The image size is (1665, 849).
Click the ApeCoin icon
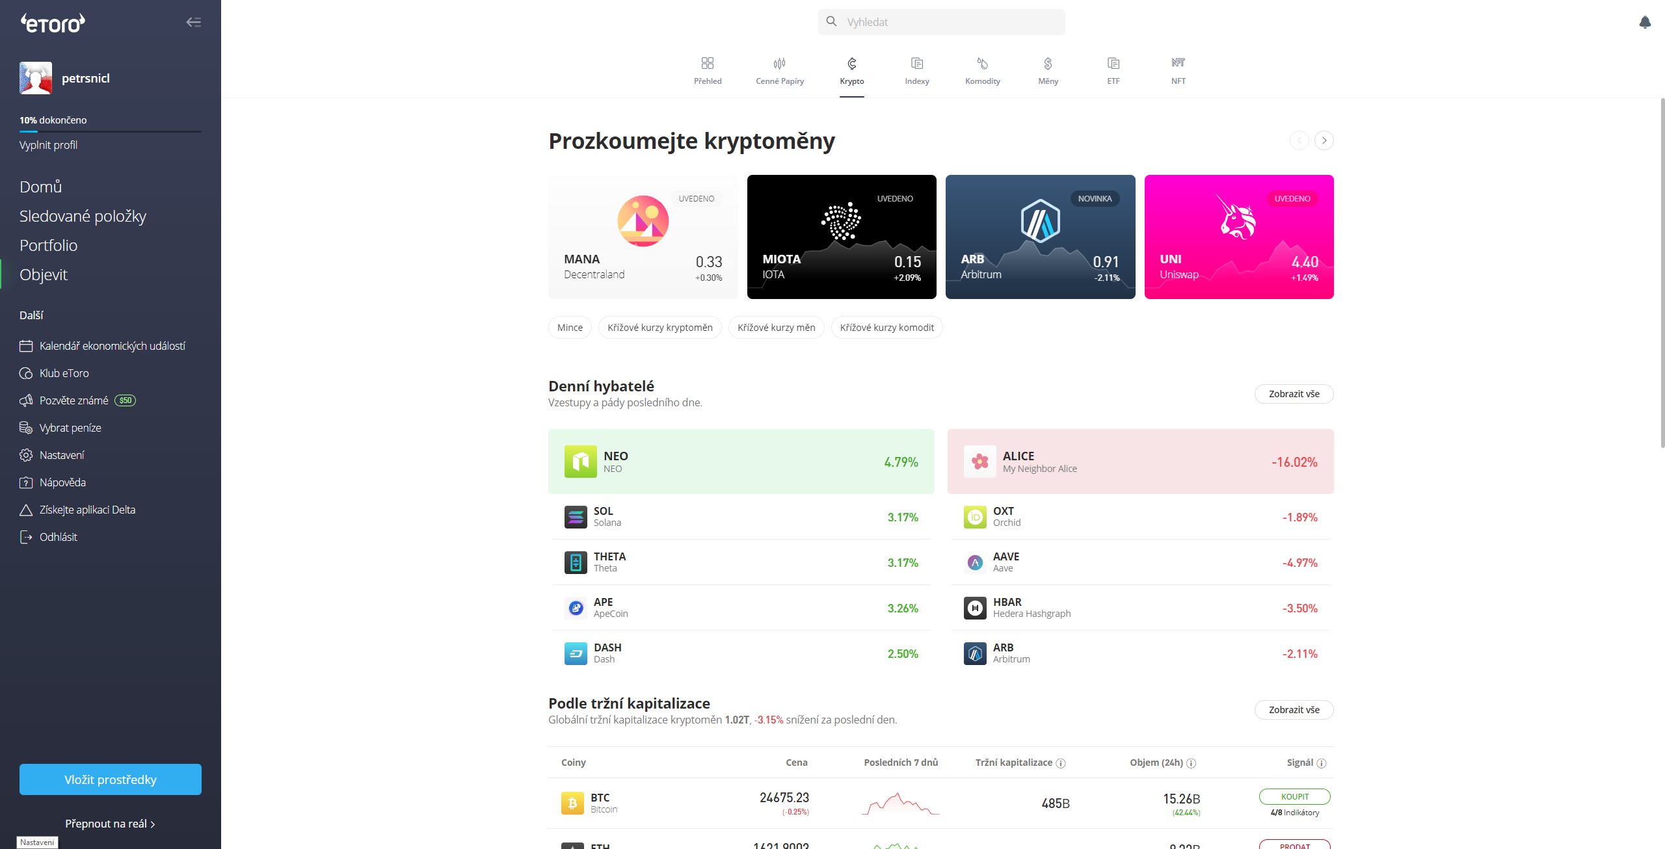click(x=576, y=608)
